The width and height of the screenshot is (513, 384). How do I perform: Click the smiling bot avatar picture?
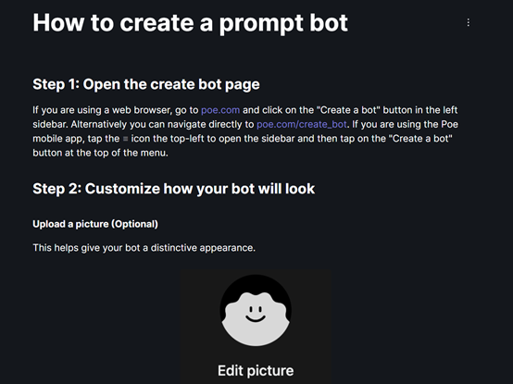click(256, 311)
